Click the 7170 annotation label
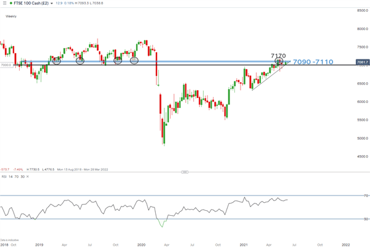 (x=278, y=56)
